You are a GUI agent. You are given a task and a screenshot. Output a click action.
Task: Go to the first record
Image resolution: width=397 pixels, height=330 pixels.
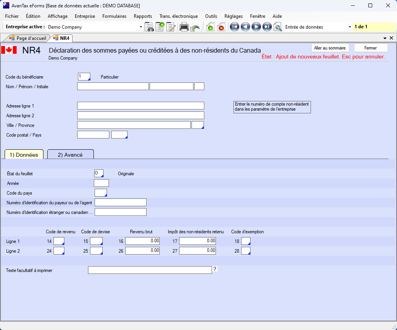[x=234, y=27]
